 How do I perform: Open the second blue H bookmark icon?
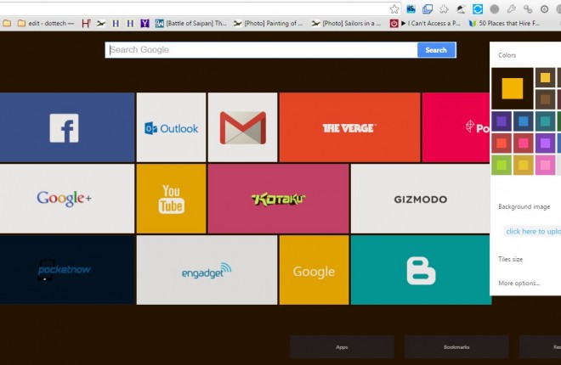pos(130,24)
